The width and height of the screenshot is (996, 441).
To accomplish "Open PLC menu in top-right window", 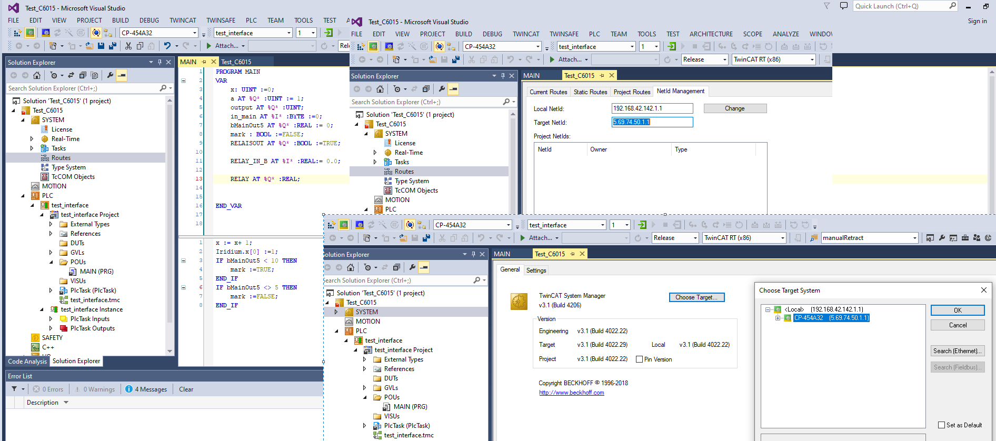I will point(594,34).
